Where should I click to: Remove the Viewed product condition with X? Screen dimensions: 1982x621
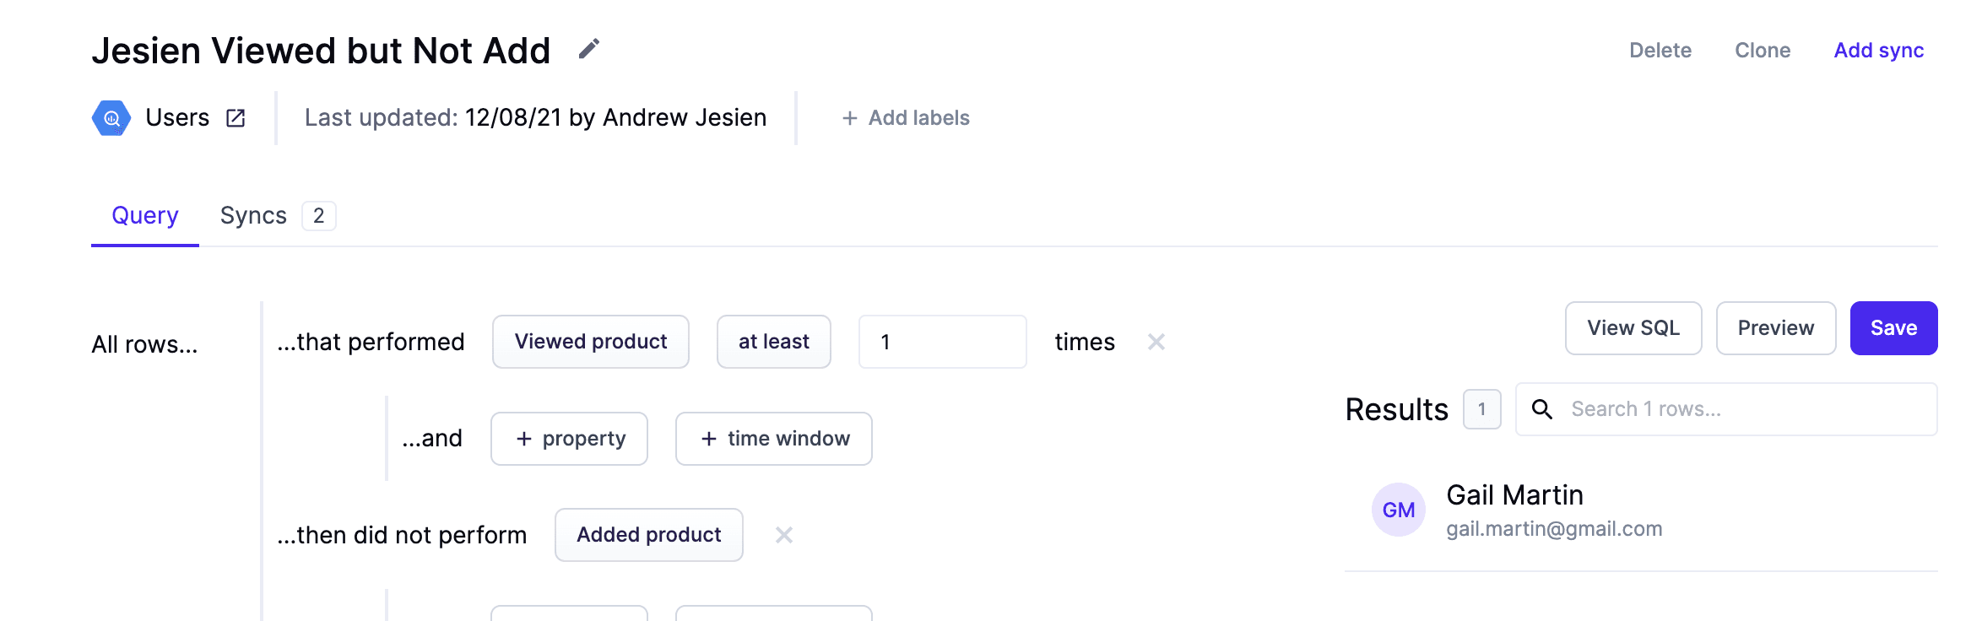coord(1156,342)
